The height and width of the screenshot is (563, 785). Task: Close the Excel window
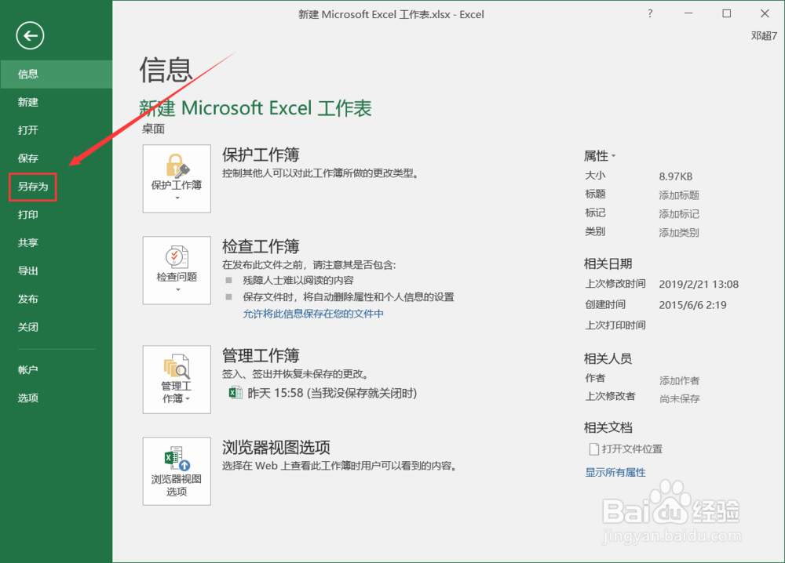(765, 14)
